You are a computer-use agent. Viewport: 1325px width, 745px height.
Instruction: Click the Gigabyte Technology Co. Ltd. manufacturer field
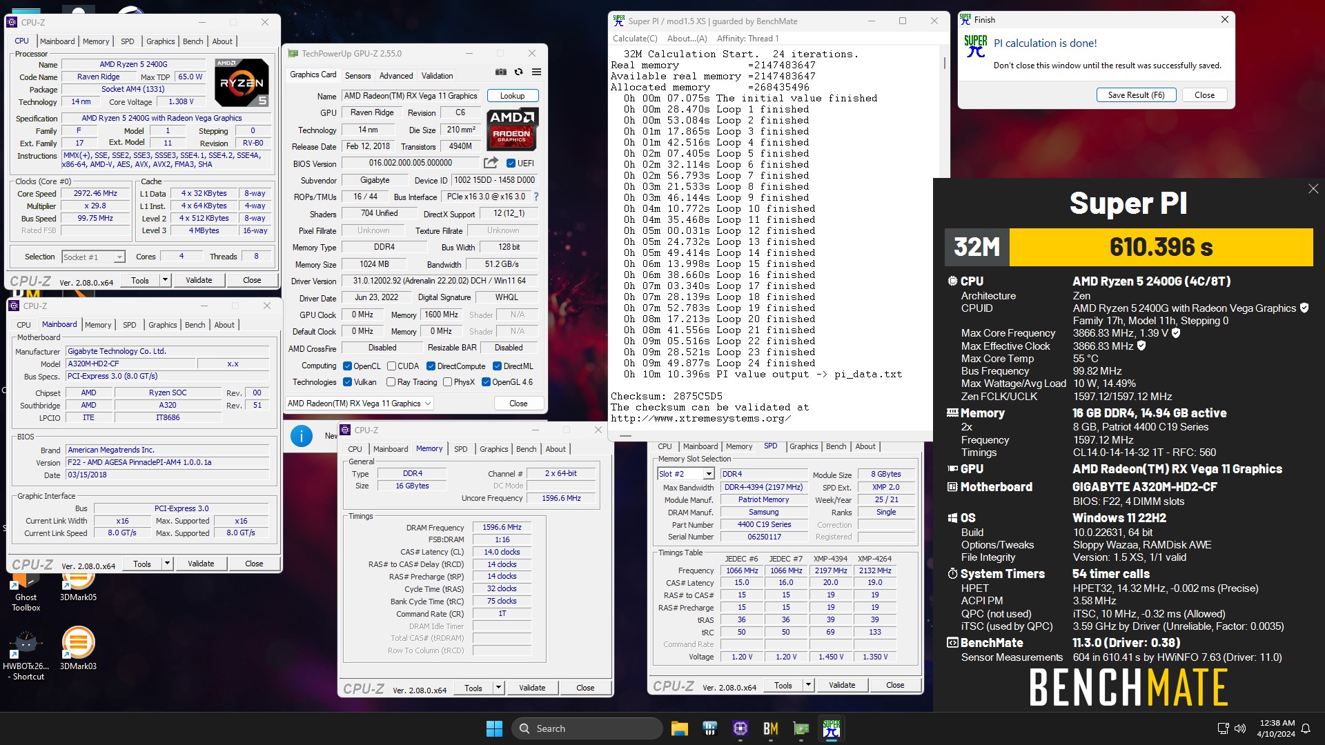[x=168, y=351]
